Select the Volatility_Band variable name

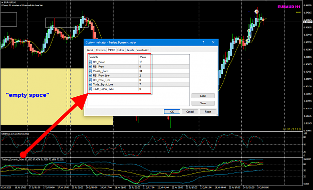click(101, 71)
